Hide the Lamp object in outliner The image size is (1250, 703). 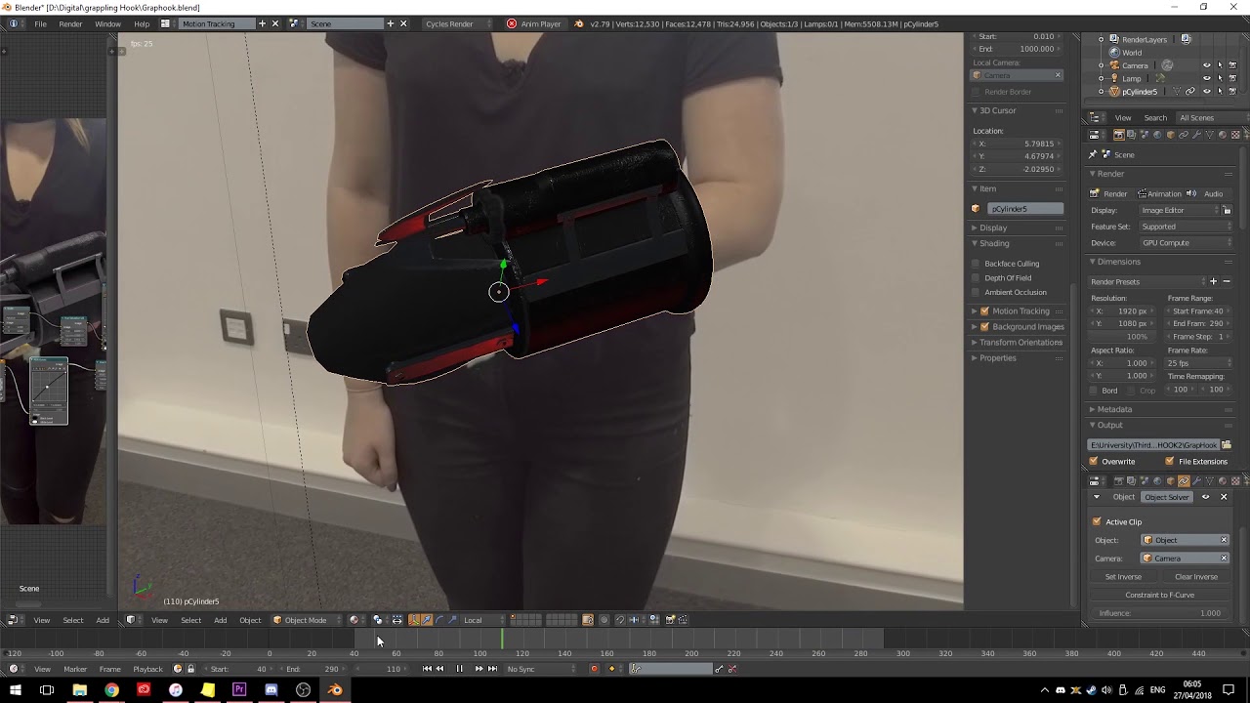click(1207, 78)
